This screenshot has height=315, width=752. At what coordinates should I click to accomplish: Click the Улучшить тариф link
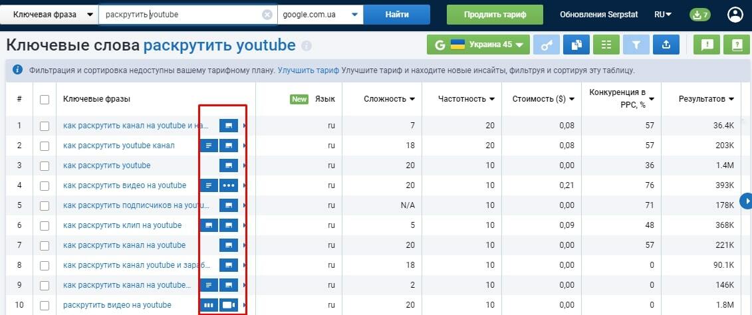tap(309, 70)
